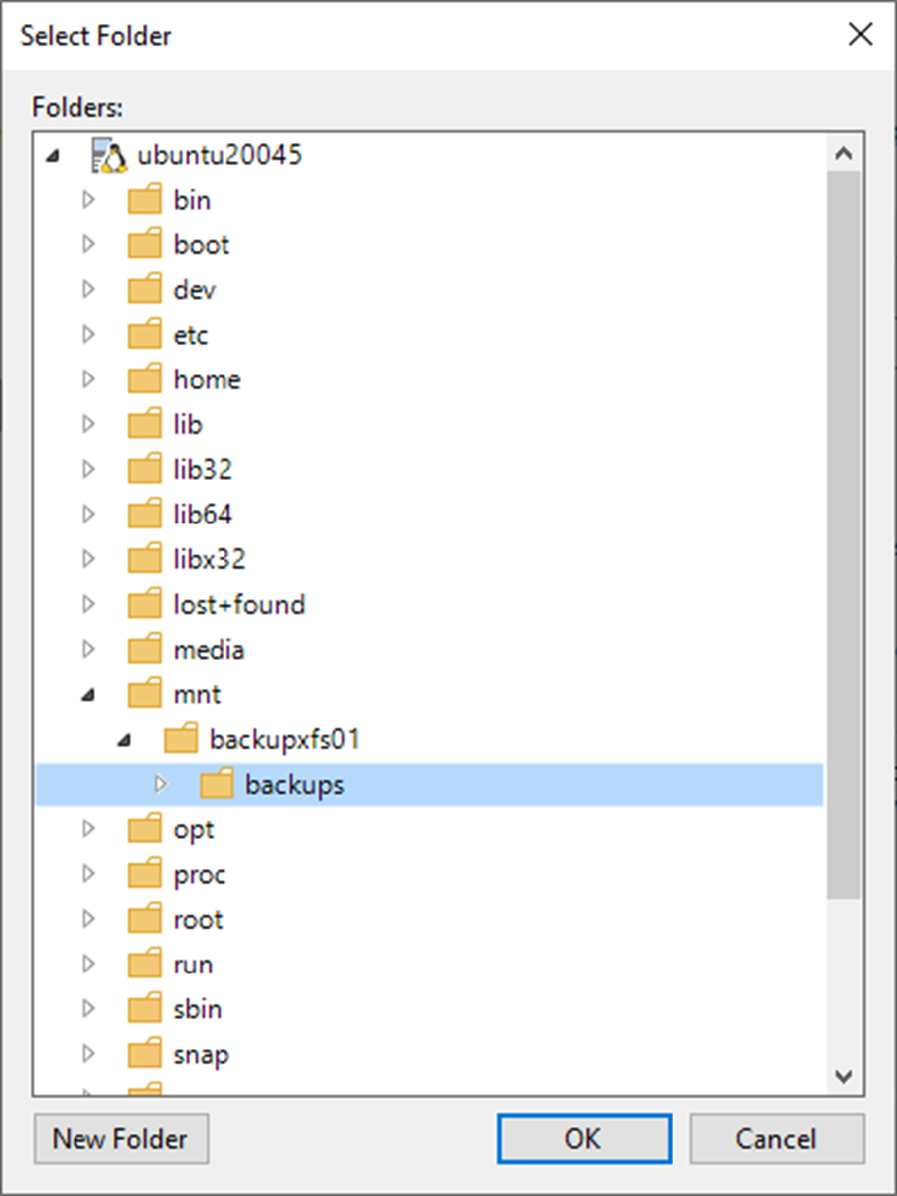Confirm selection with the OK button
The image size is (897, 1196).
[x=583, y=1138]
